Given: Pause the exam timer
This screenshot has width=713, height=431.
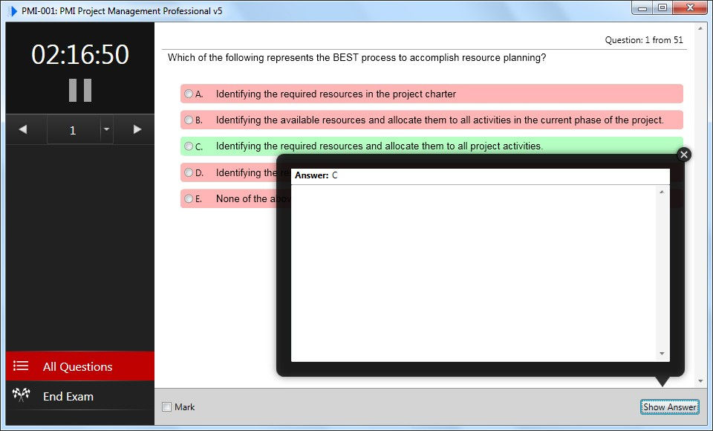Looking at the screenshot, I should point(80,90).
